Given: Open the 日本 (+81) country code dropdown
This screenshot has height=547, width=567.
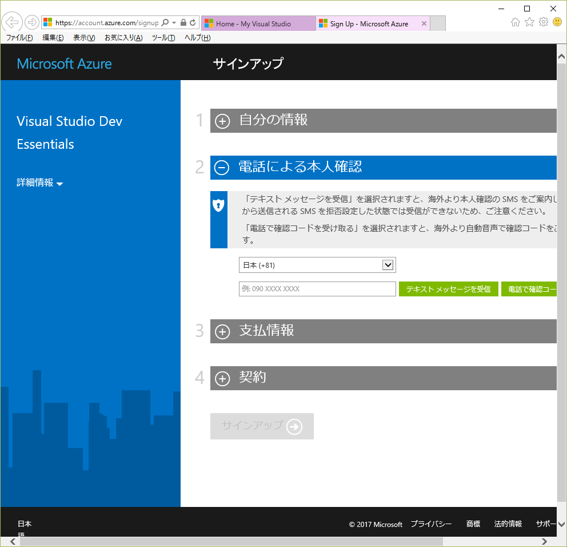Looking at the screenshot, I should point(317,265).
